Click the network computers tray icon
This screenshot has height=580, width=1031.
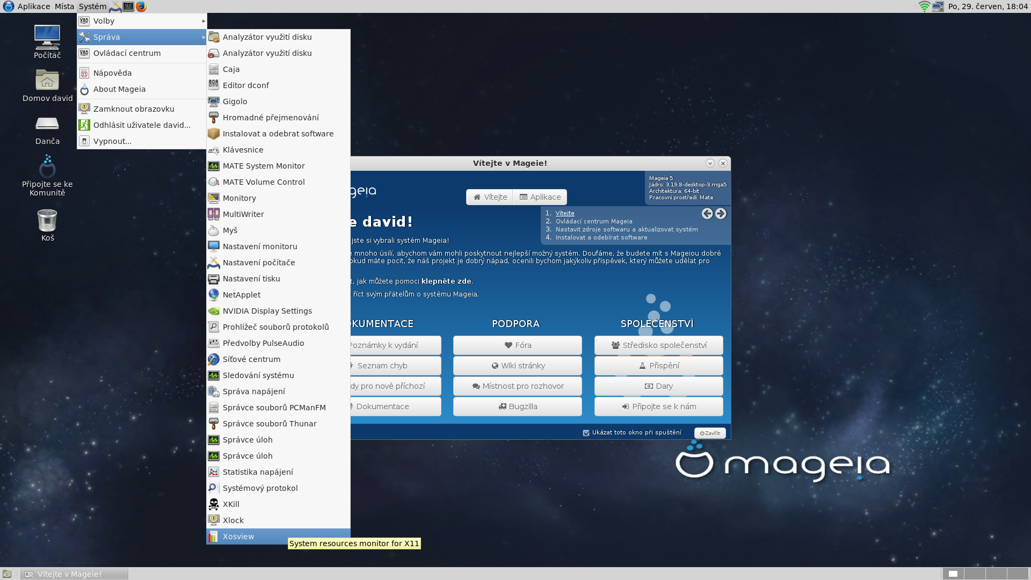point(938,6)
